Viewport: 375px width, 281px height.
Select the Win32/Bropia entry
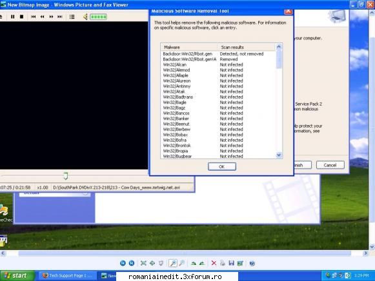[176, 151]
